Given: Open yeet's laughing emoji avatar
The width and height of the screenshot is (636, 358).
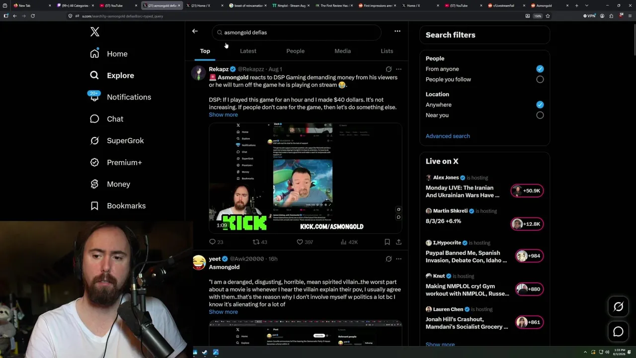Looking at the screenshot, I should tap(199, 263).
